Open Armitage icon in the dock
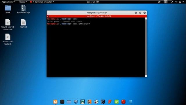The image size is (186, 105). [x=83, y=102]
